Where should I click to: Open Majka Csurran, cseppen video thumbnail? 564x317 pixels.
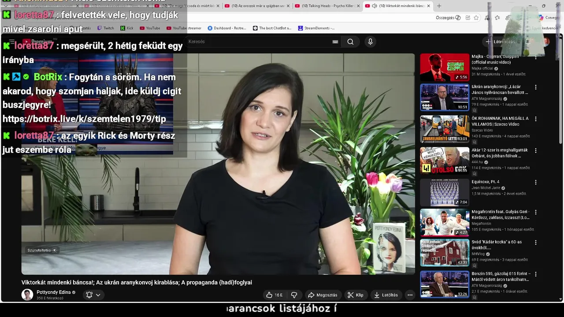click(445, 67)
